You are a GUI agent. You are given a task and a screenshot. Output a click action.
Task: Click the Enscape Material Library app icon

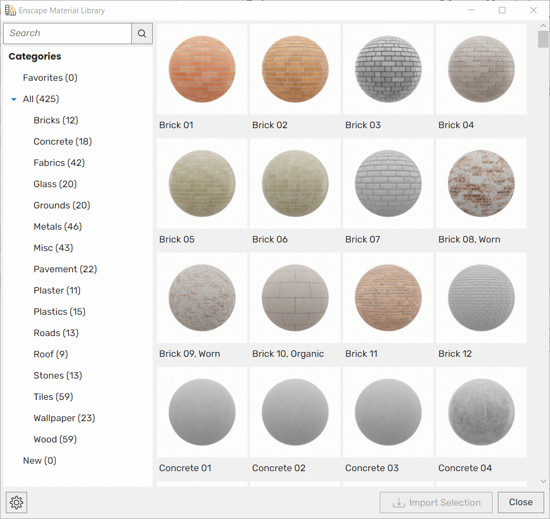(x=10, y=10)
